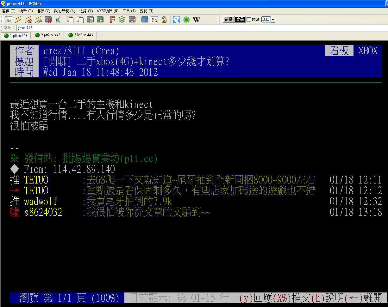Viewport: 388px width, 307px height.
Task: Click the 瀏覽 第 1/1 頁 (100%) status
Action: click(69, 298)
